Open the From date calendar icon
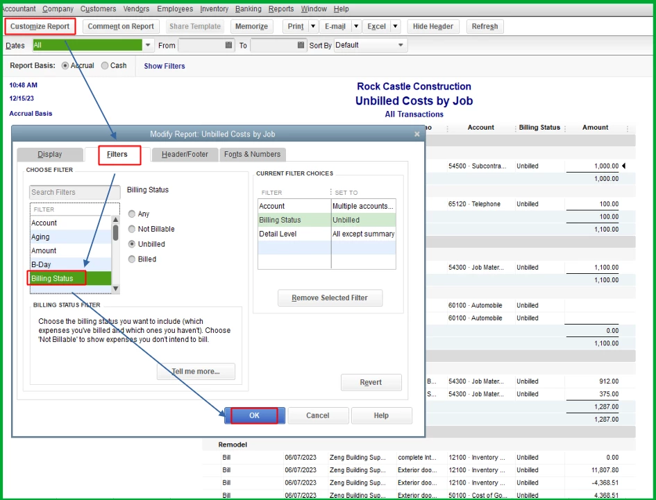The width and height of the screenshot is (656, 500). [228, 45]
